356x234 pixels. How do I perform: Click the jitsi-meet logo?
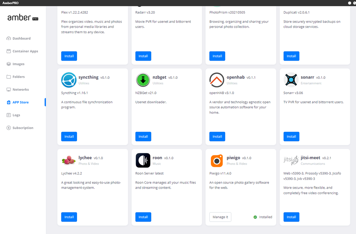(291, 160)
